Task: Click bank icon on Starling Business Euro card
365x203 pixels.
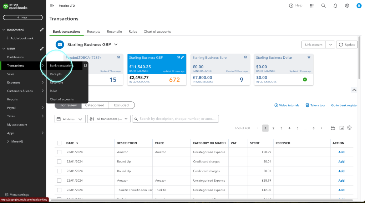Action: pos(245,57)
